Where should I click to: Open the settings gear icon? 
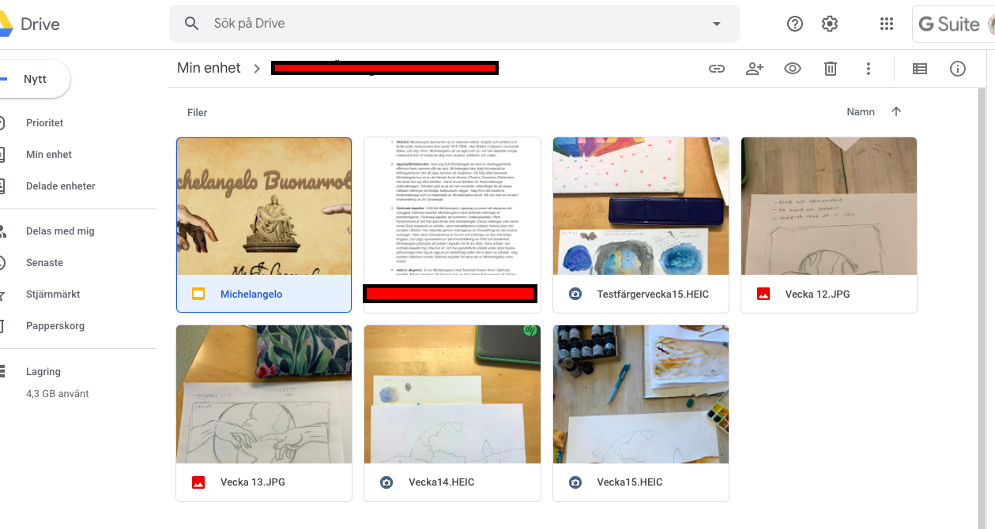830,24
